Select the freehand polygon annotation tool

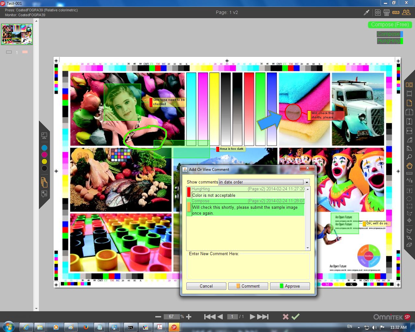coord(409,213)
